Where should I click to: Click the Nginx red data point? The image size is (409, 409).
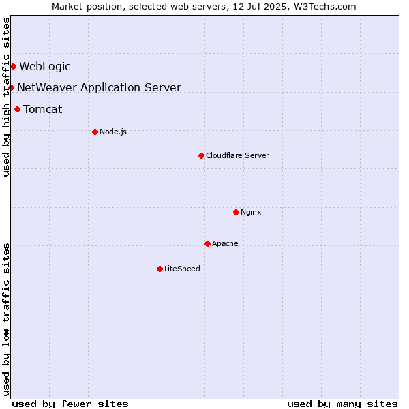[x=237, y=213]
